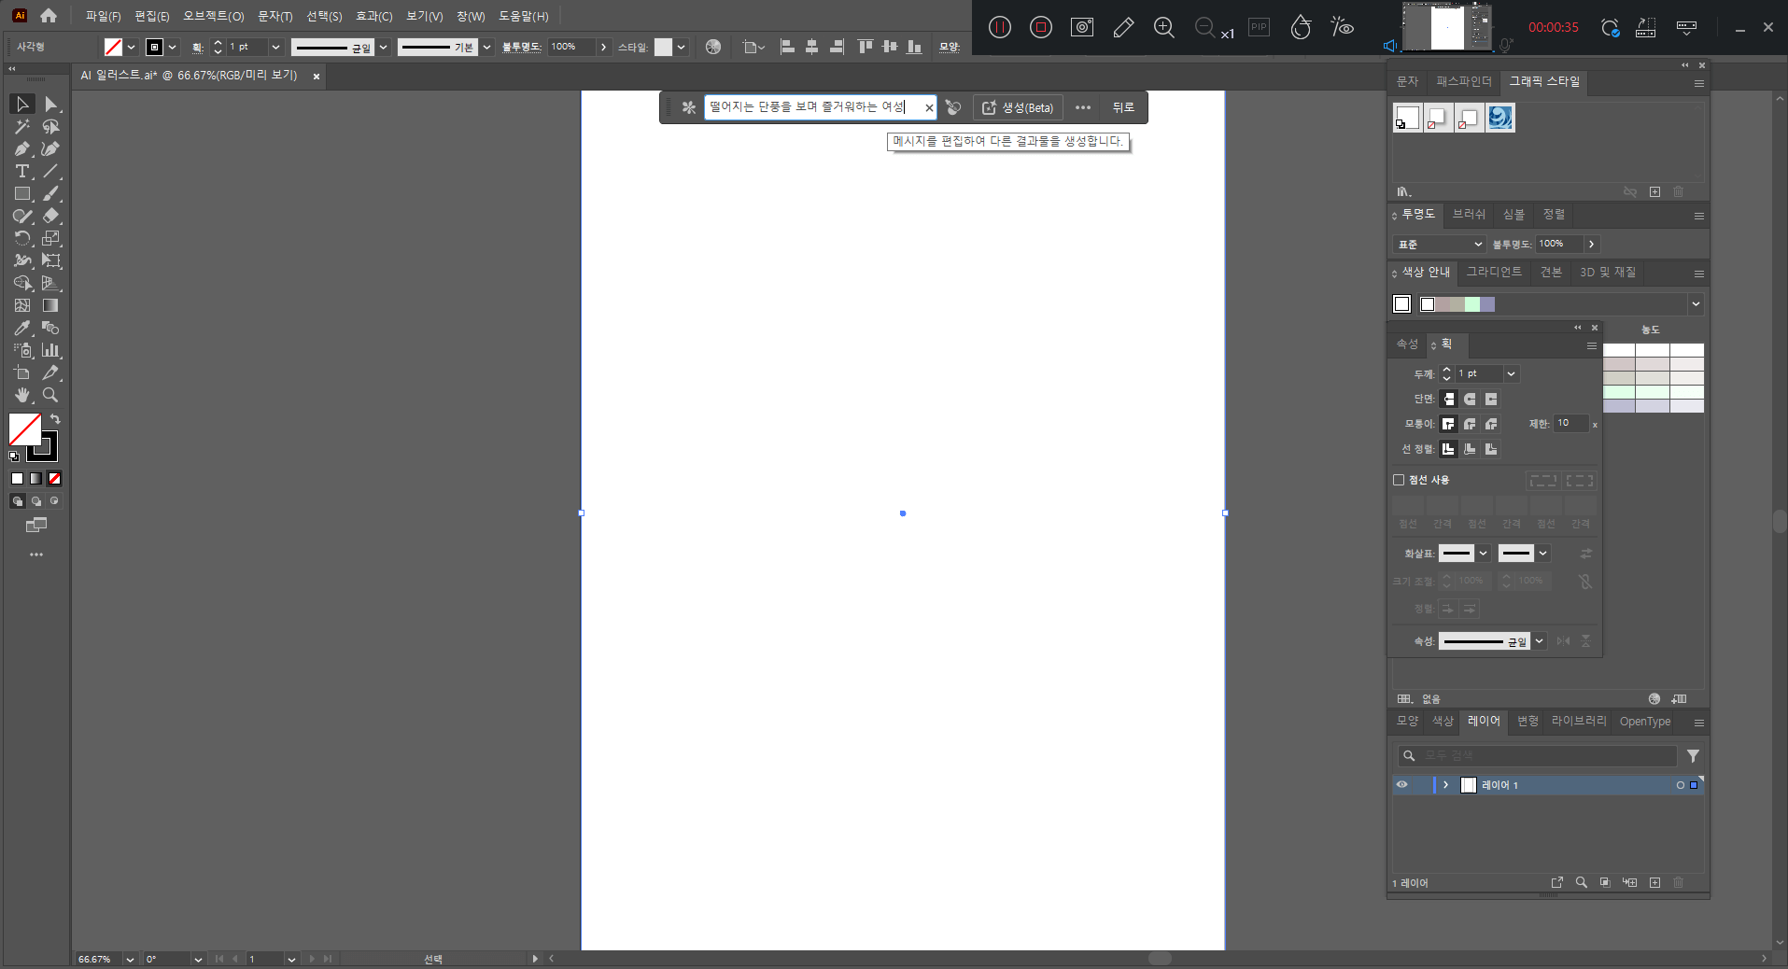Screen dimensions: 1788x969
Task: Choose the Gradient tool
Action: 51,305
